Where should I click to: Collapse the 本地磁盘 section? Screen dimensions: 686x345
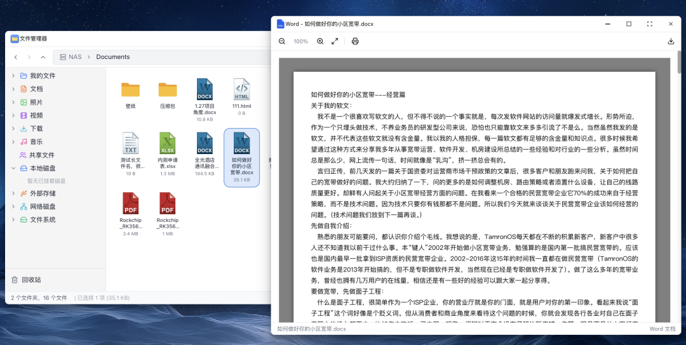point(13,168)
